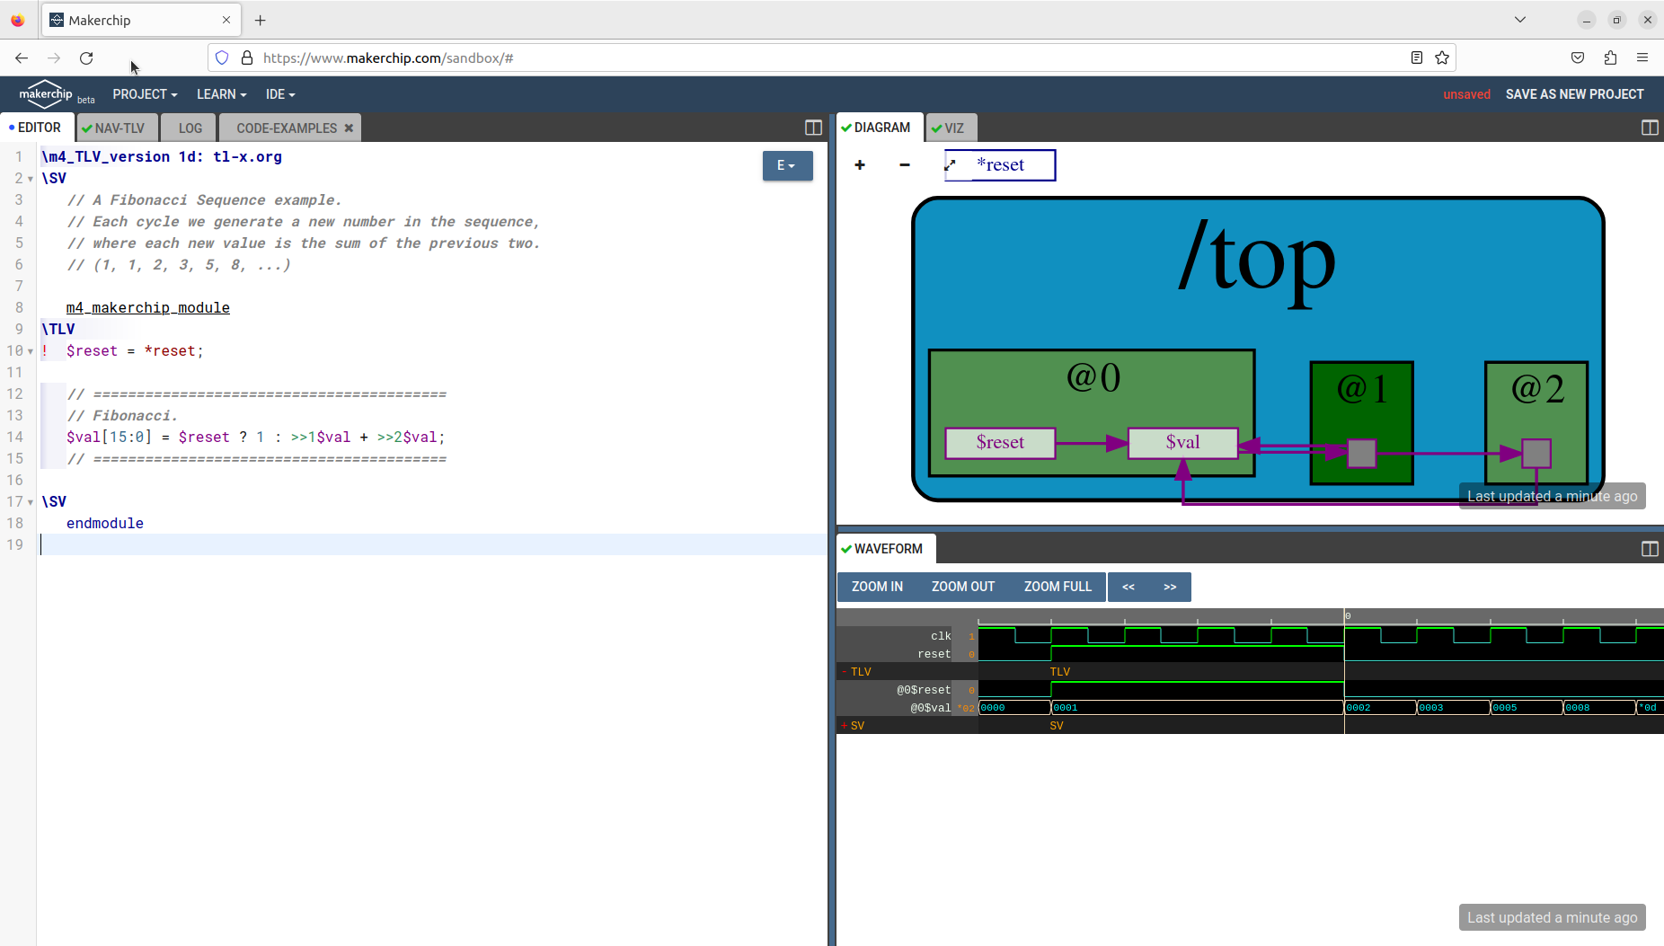Click the endmodule line in editor
This screenshot has width=1664, height=946.
[105, 524]
